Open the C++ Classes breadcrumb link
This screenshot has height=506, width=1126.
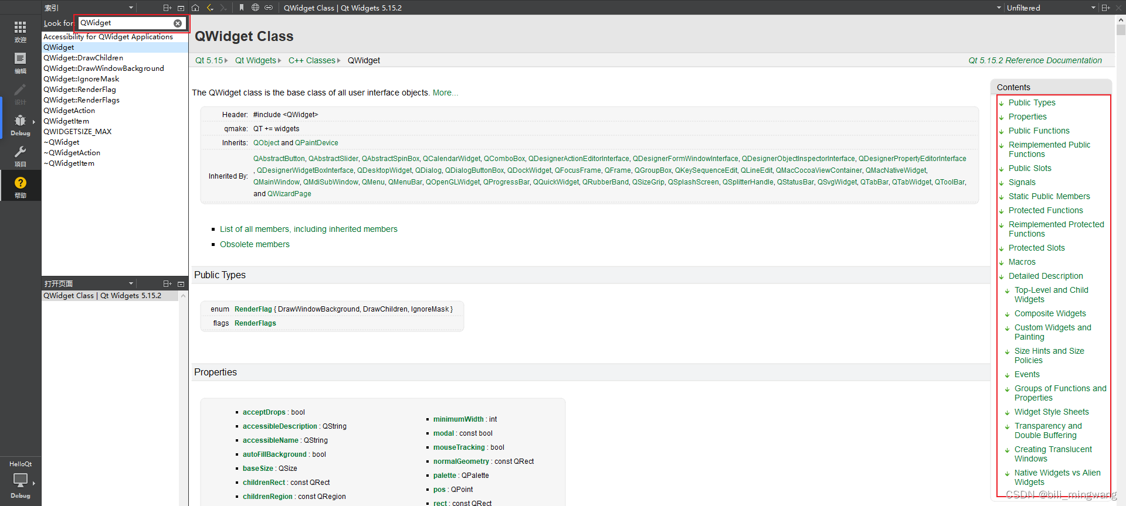coord(312,60)
